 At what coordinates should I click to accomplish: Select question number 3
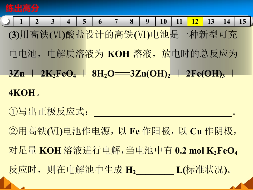[x=53, y=21]
